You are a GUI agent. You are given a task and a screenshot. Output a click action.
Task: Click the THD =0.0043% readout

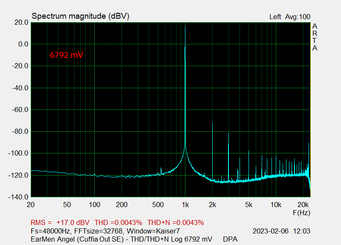(x=118, y=222)
